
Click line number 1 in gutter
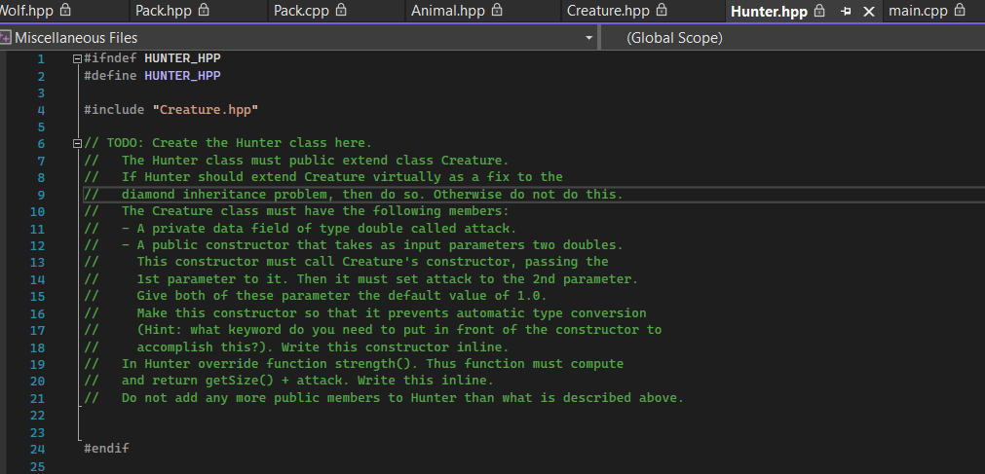pos(41,59)
